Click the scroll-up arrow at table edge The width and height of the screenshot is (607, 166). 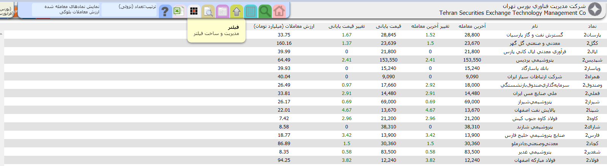[2, 34]
